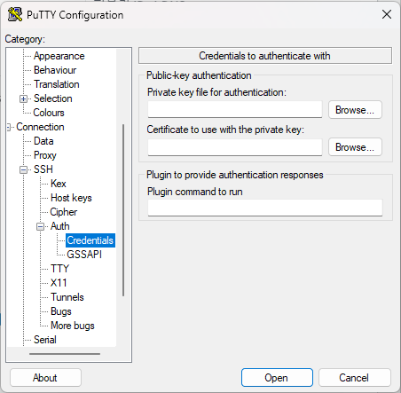
Task: Select the More bugs category
Action: 73,326
